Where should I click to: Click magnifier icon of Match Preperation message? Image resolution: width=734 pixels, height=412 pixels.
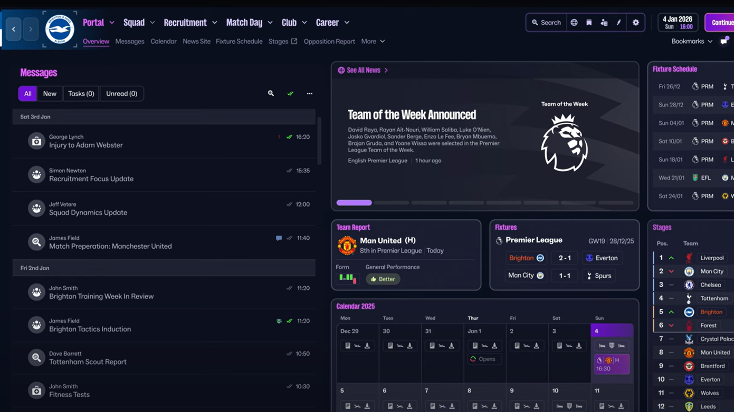click(x=36, y=242)
